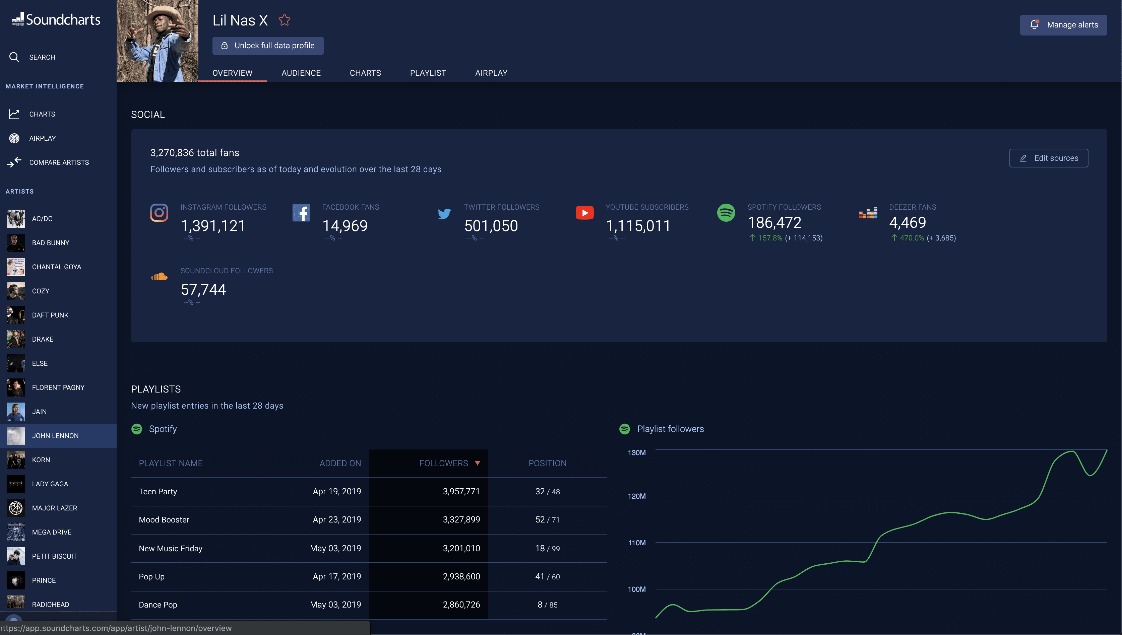The image size is (1122, 635).
Task: Click Spotify icon above playlist table
Action: 137,429
